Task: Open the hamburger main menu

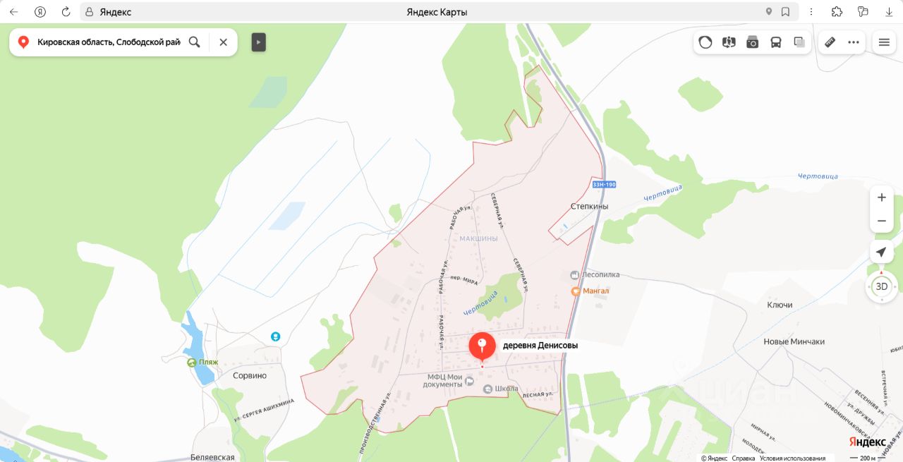Action: (x=884, y=42)
